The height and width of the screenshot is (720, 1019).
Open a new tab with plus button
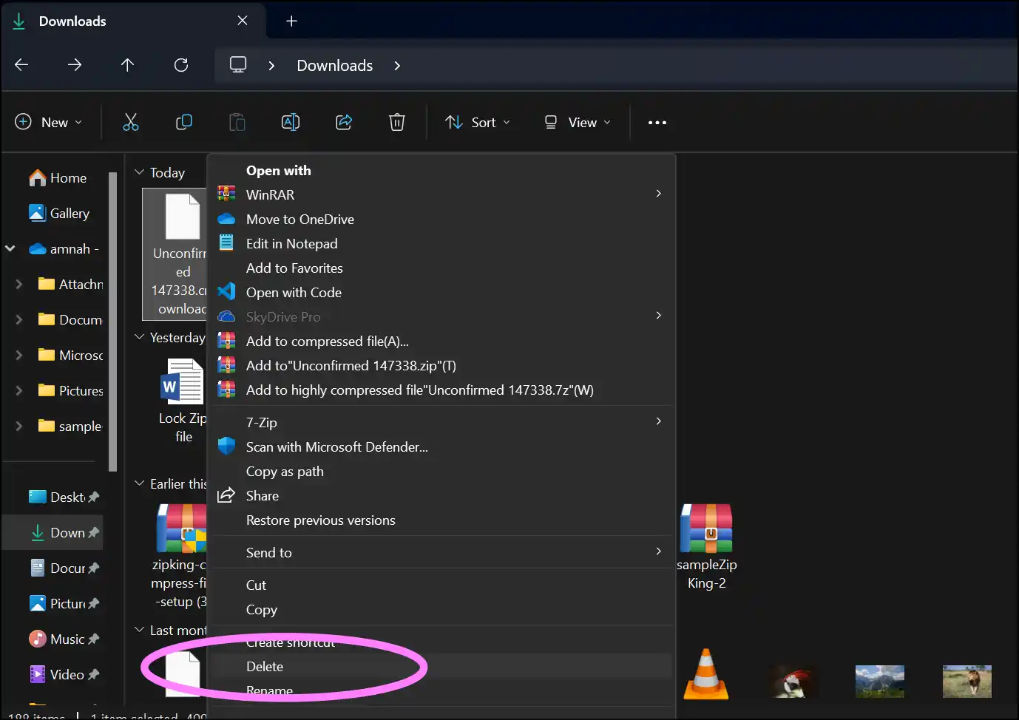tap(291, 21)
